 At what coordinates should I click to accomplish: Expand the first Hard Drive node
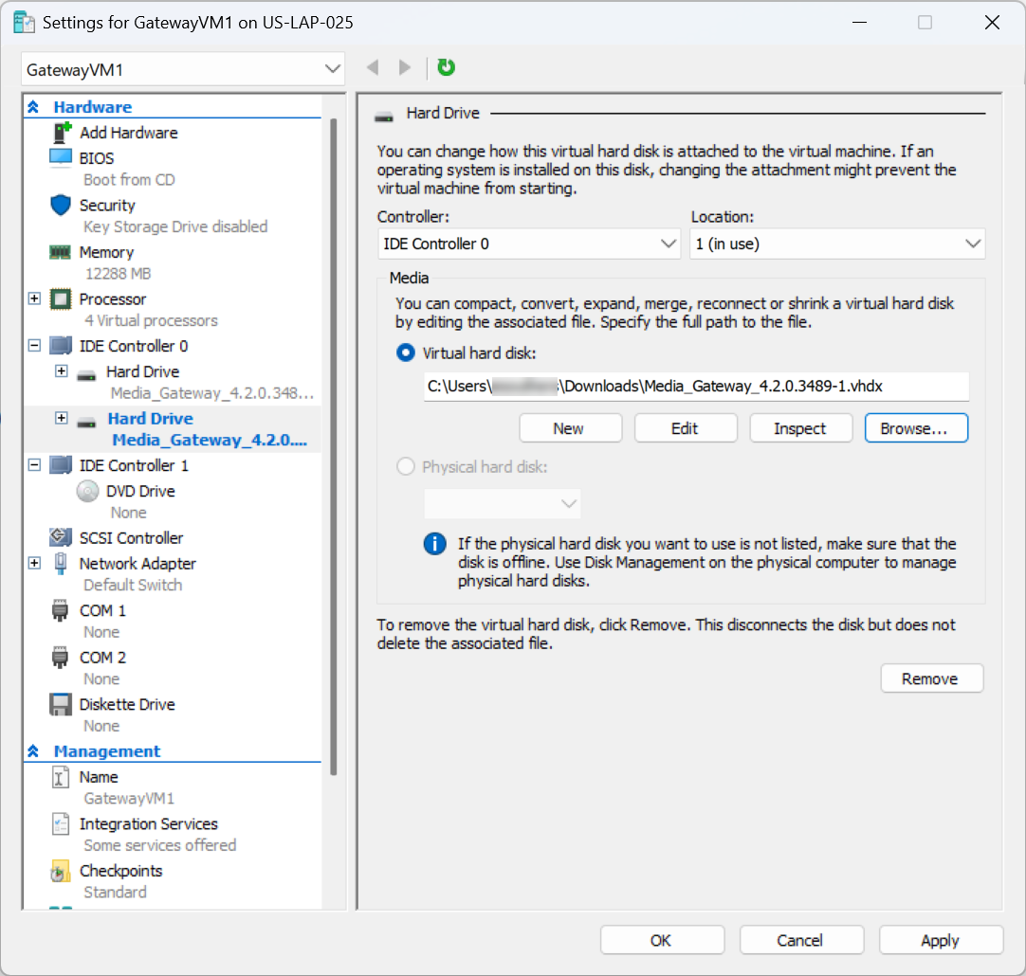pyautogui.click(x=62, y=371)
